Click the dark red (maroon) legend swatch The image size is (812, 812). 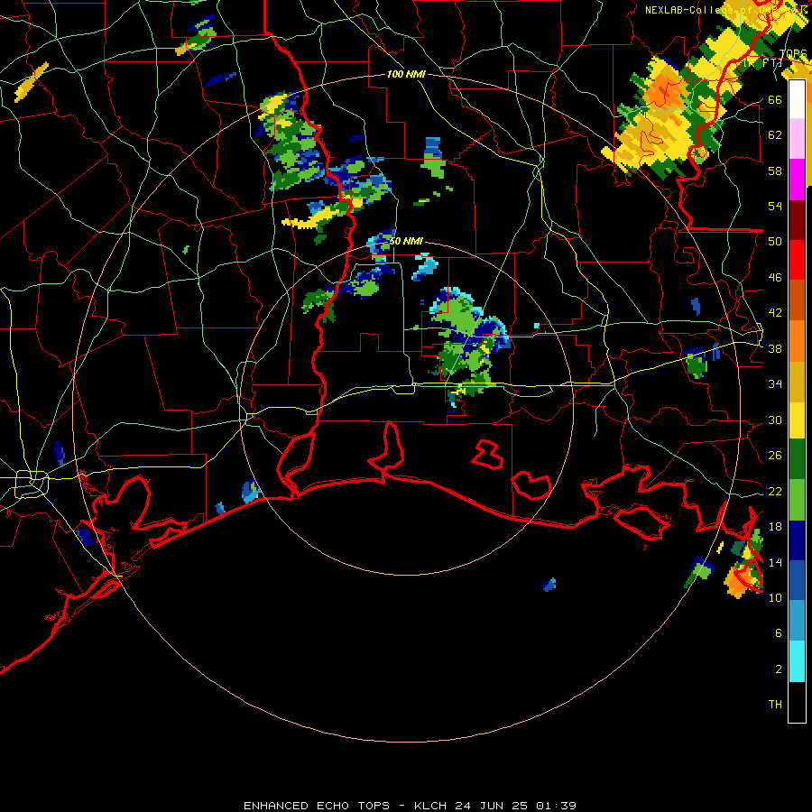pyautogui.click(x=797, y=219)
